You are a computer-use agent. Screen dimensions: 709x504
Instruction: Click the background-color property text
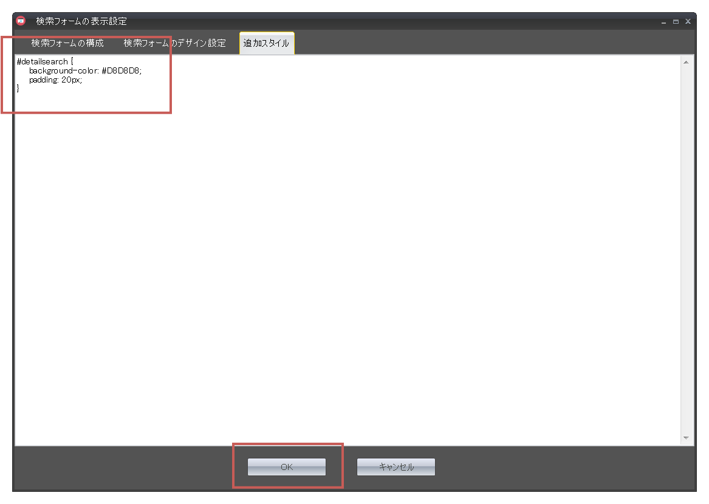[64, 71]
